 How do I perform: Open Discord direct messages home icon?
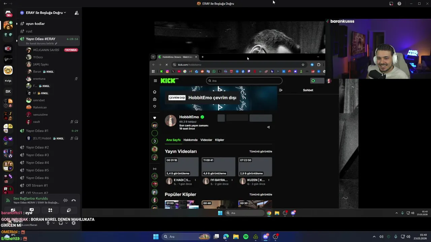click(8, 13)
